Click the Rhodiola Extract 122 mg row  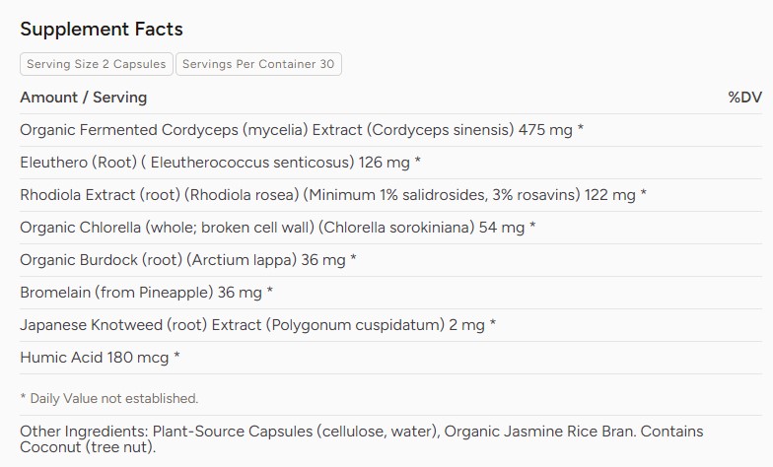pos(390,195)
